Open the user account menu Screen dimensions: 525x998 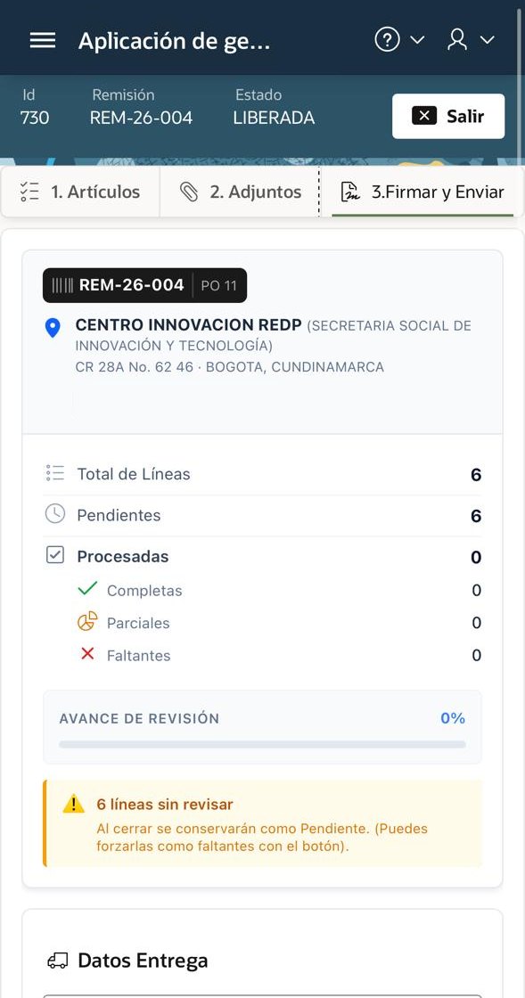pyautogui.click(x=471, y=40)
